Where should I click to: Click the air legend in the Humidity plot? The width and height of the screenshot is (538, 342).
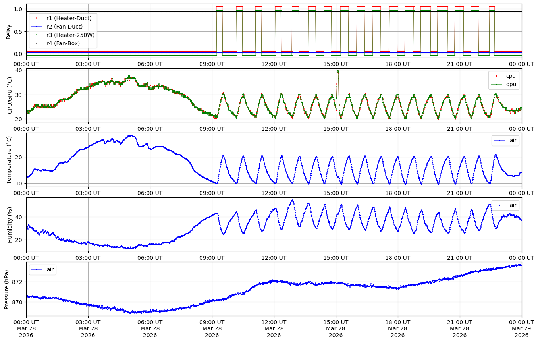pos(513,205)
